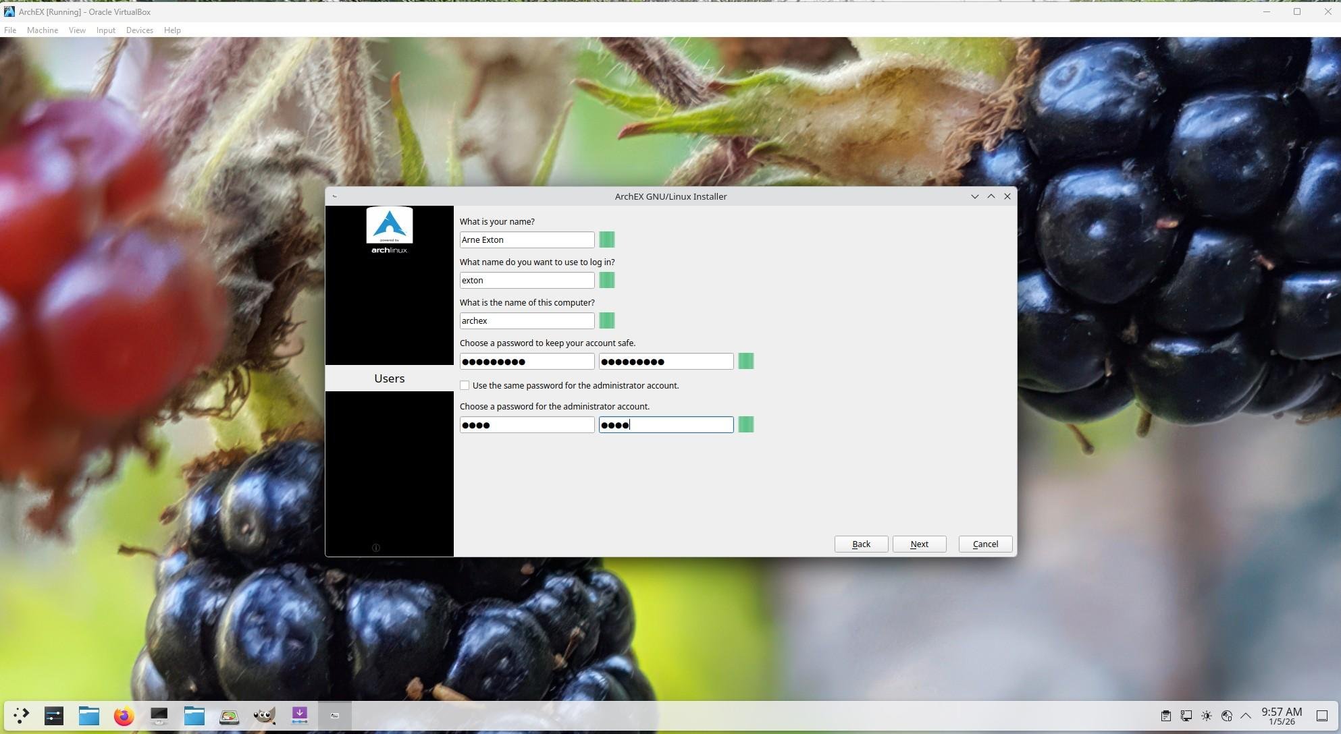Go Back to the previous installer step
This screenshot has height=734, width=1341.
pyautogui.click(x=861, y=544)
